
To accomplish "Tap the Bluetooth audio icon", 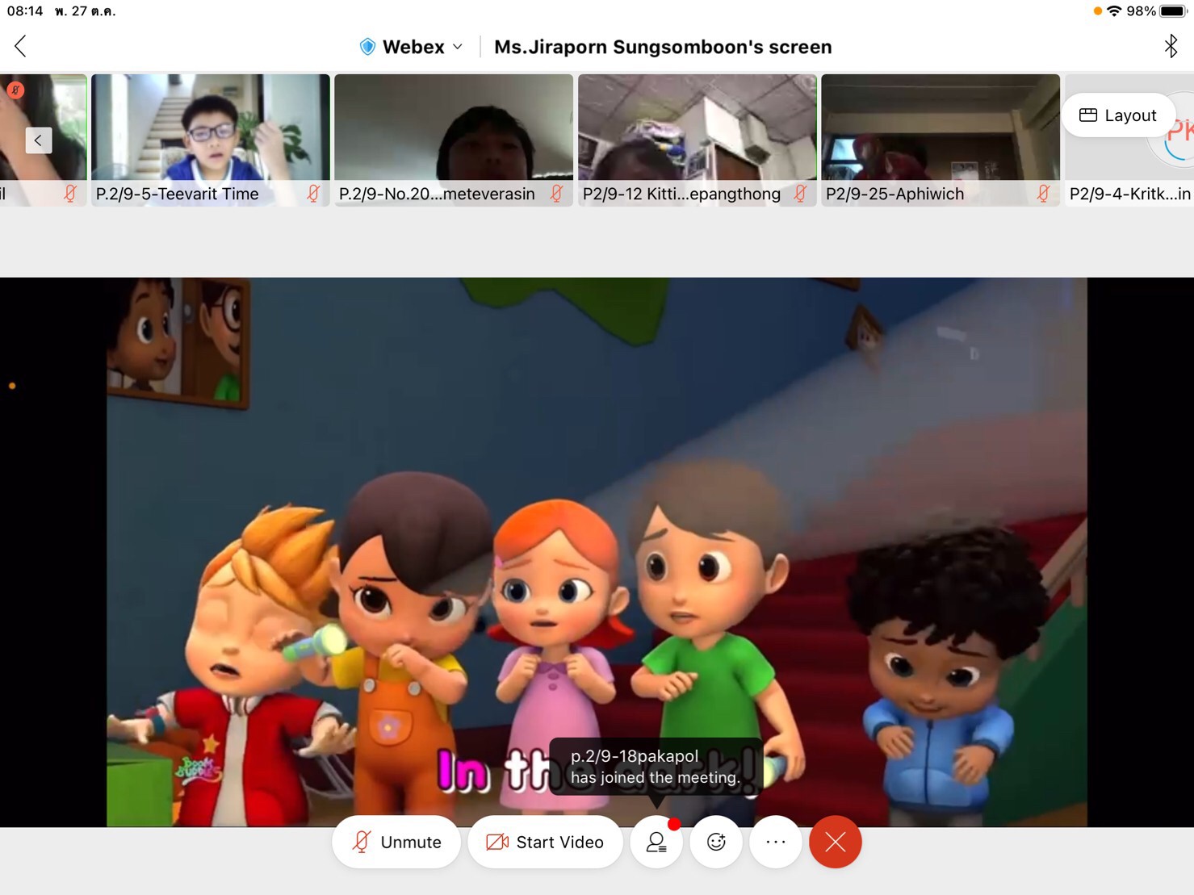I will point(1171,46).
